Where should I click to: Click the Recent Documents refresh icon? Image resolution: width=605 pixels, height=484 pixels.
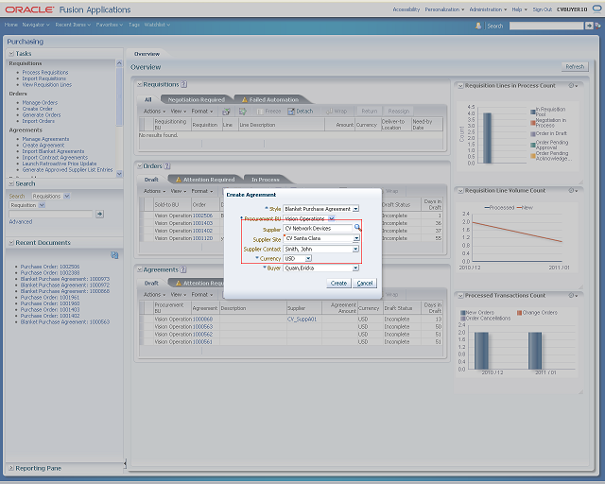tap(114, 255)
